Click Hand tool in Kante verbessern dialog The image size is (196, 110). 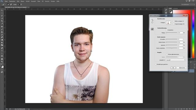click(152, 23)
